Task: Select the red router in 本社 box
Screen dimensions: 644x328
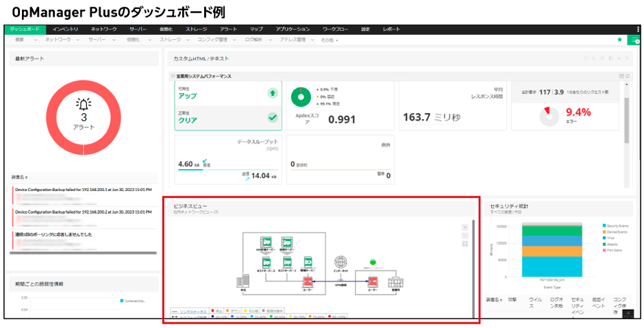Action: (x=308, y=281)
